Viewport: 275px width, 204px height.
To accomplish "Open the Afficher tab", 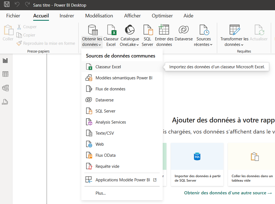I will tap(133, 16).
